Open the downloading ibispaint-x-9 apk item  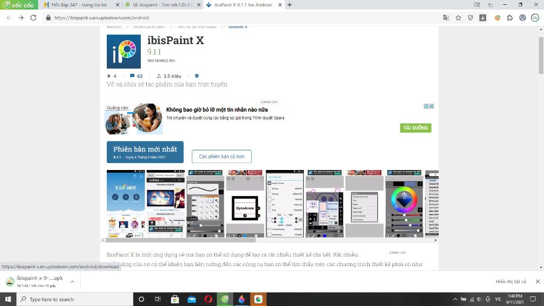tap(37, 282)
